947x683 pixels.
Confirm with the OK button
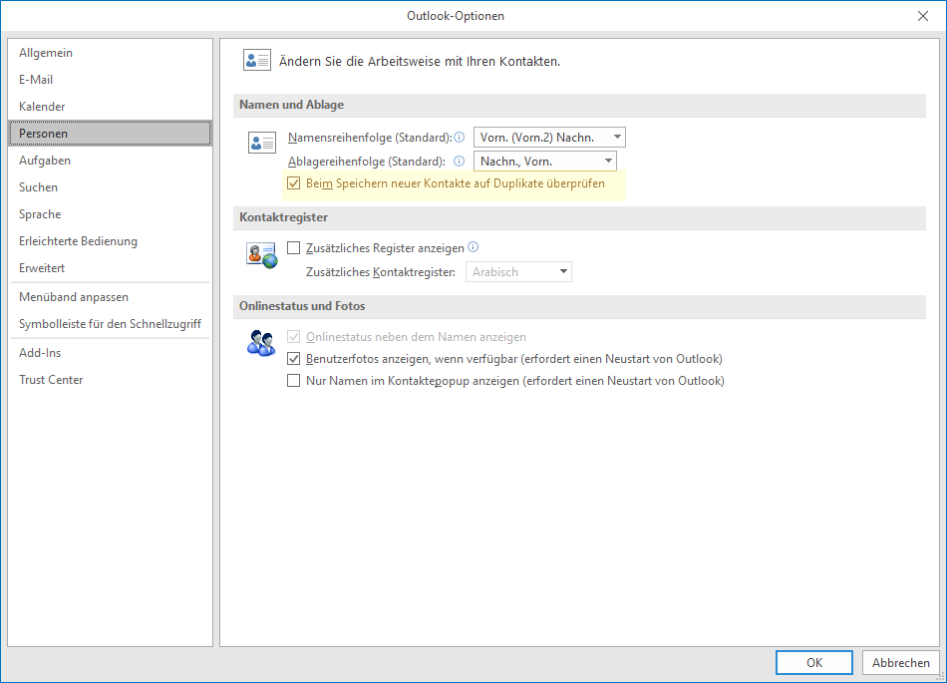click(814, 662)
